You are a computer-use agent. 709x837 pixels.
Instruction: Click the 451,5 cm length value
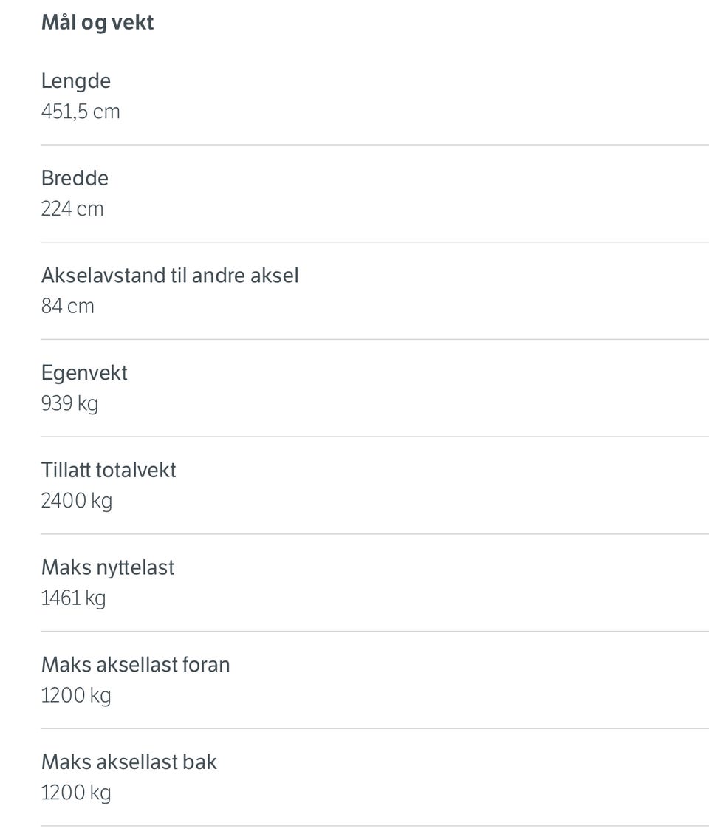81,112
